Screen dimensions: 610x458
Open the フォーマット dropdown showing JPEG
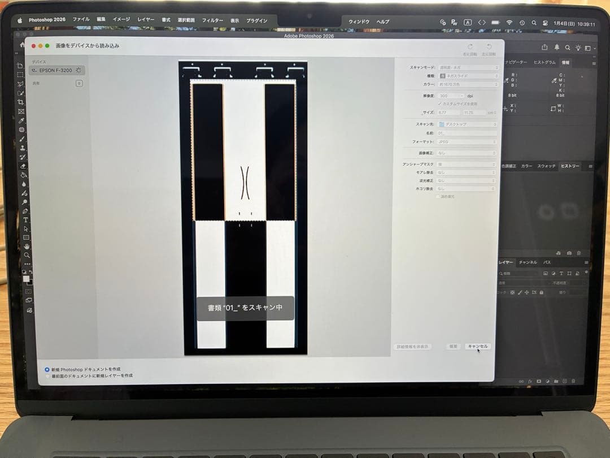tap(469, 141)
